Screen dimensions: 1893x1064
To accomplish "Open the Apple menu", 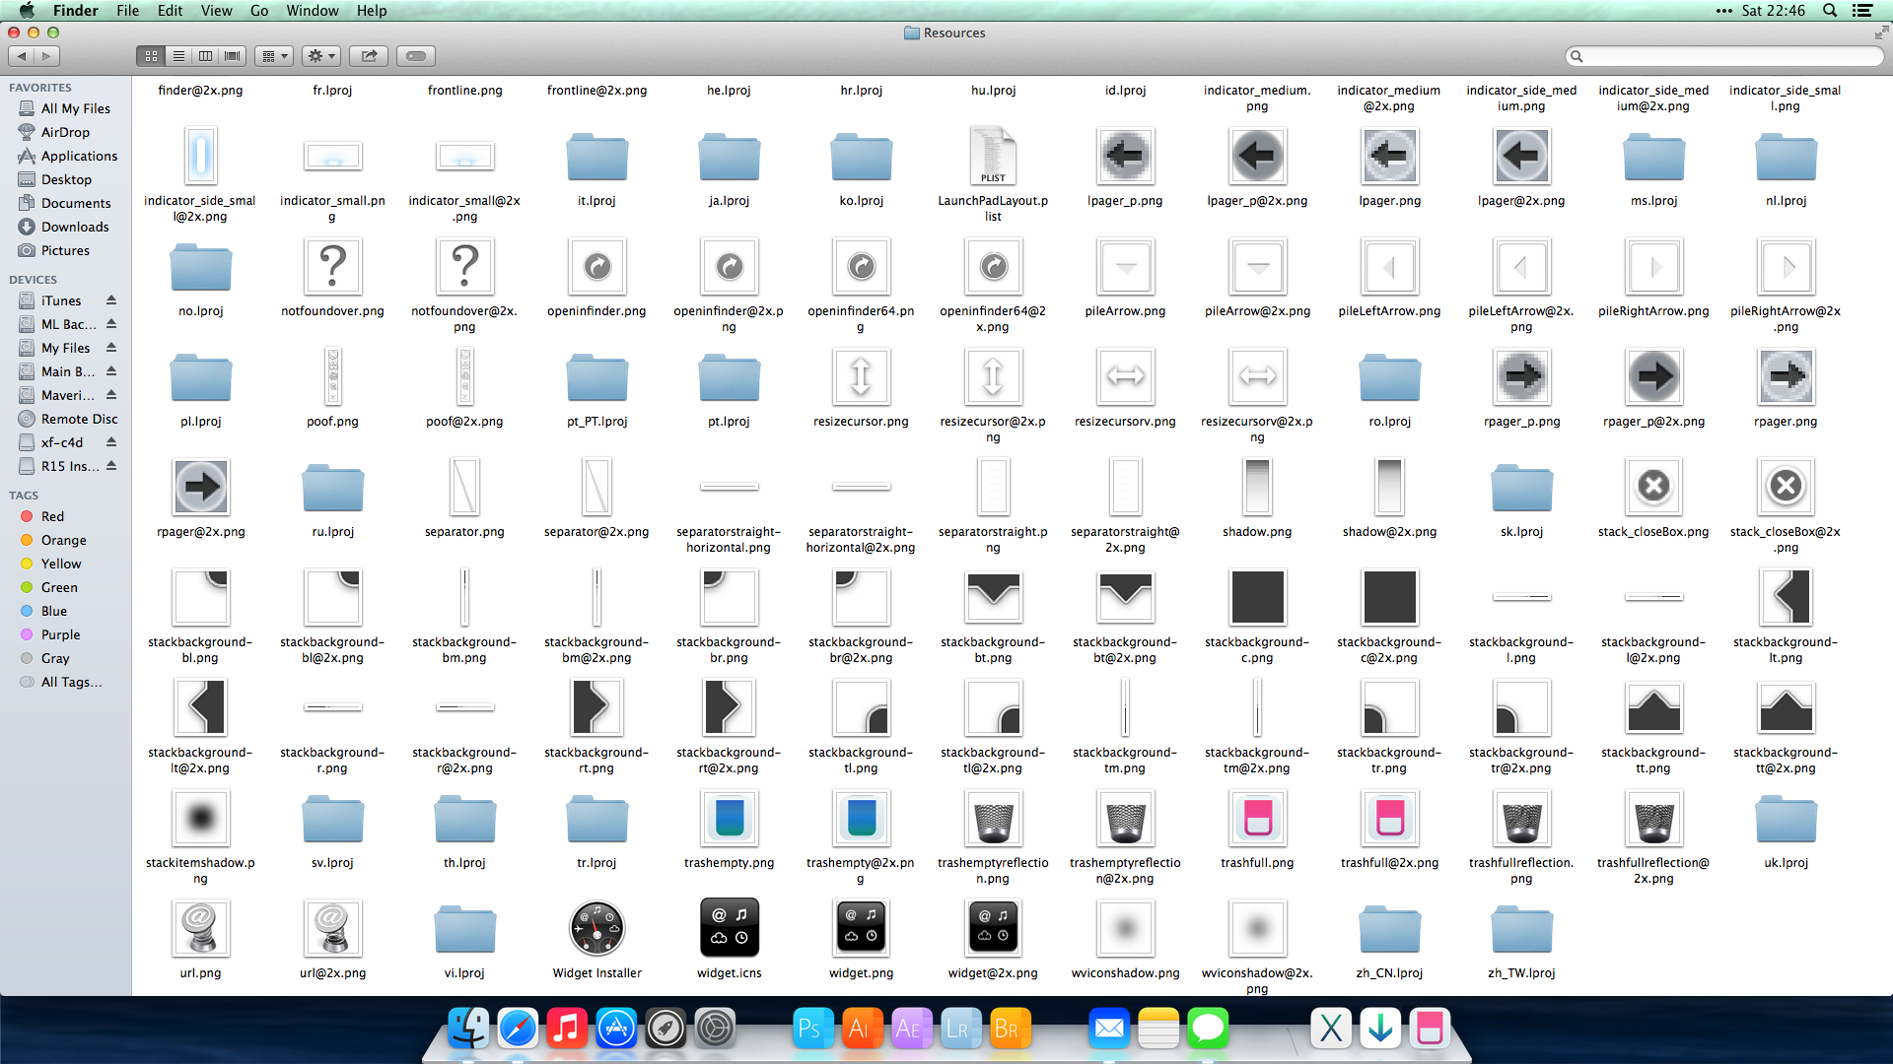I will (27, 11).
